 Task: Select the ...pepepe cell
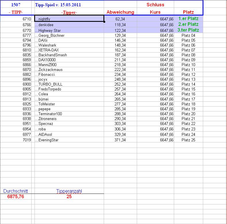pyautogui.click(x=69, y=109)
